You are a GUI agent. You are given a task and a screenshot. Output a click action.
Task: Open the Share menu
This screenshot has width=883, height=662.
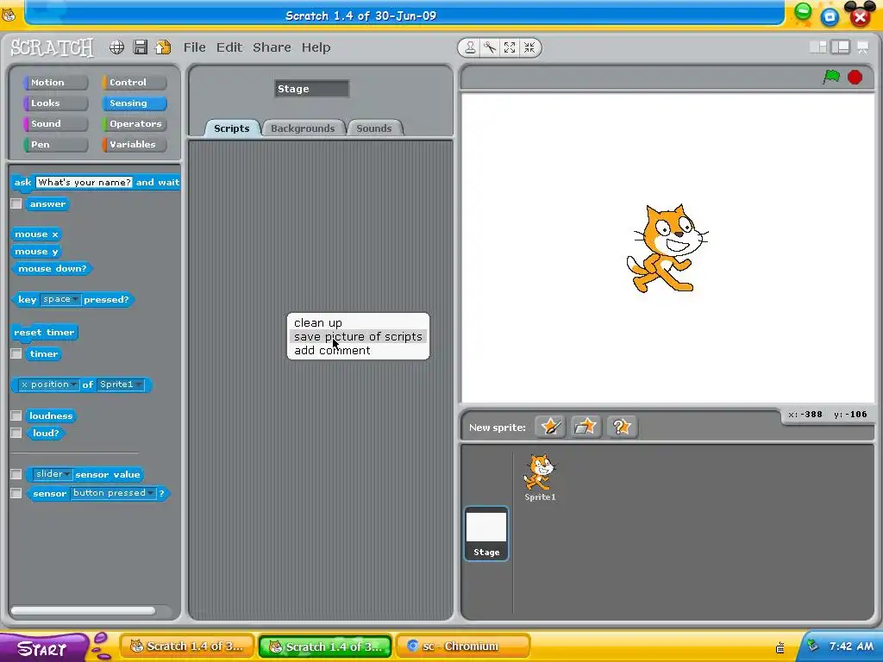[272, 47]
